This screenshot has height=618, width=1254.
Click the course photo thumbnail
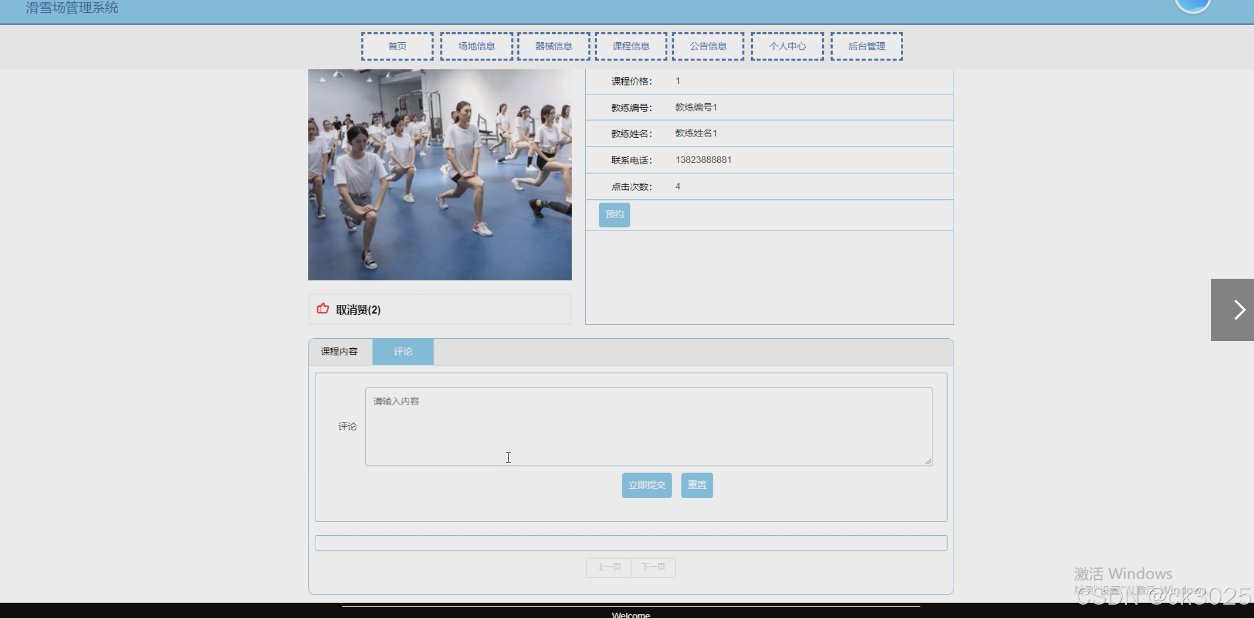coord(440,174)
